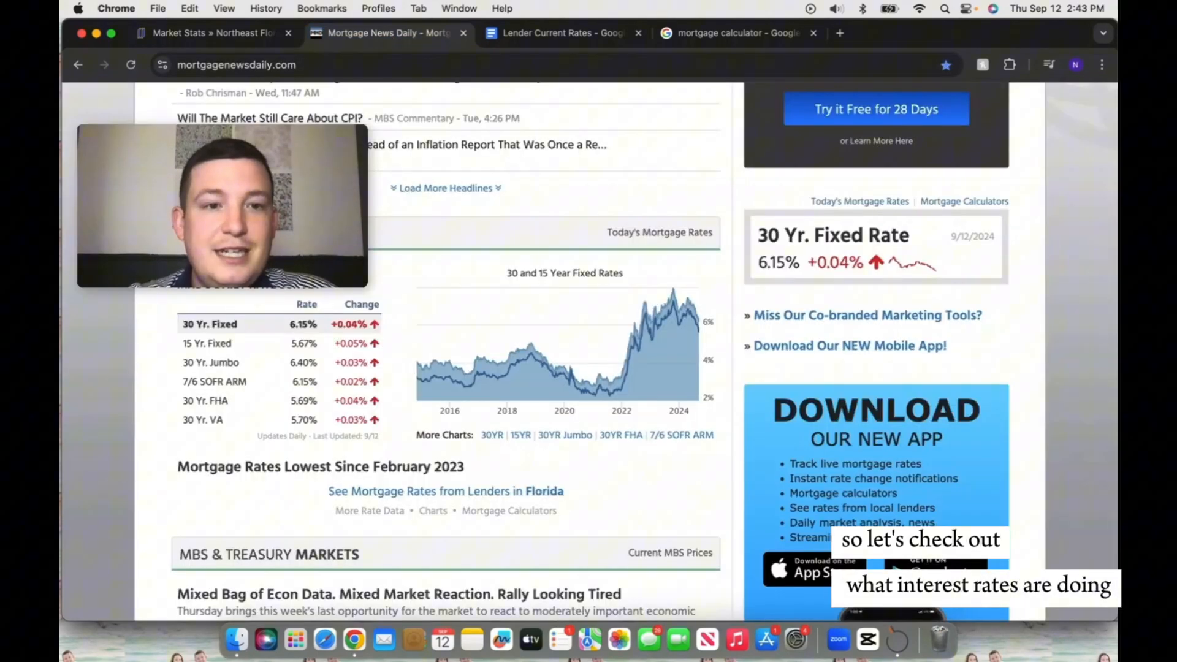Open a new tab with plus button
Screen dimensions: 1177x662
coord(840,33)
